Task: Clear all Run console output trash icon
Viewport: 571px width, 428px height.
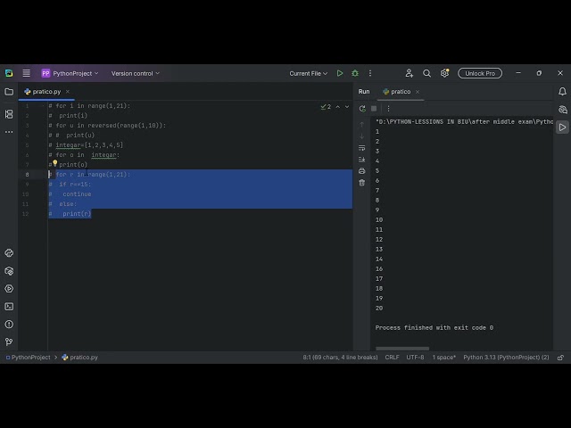Action: pyautogui.click(x=361, y=183)
